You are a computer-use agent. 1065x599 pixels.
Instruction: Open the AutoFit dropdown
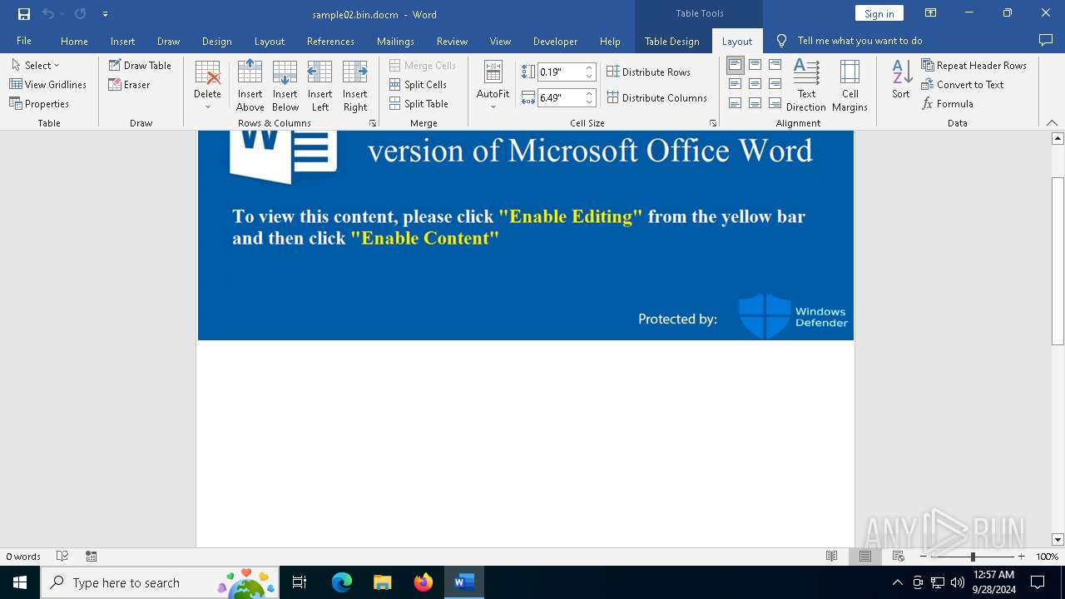pyautogui.click(x=493, y=86)
